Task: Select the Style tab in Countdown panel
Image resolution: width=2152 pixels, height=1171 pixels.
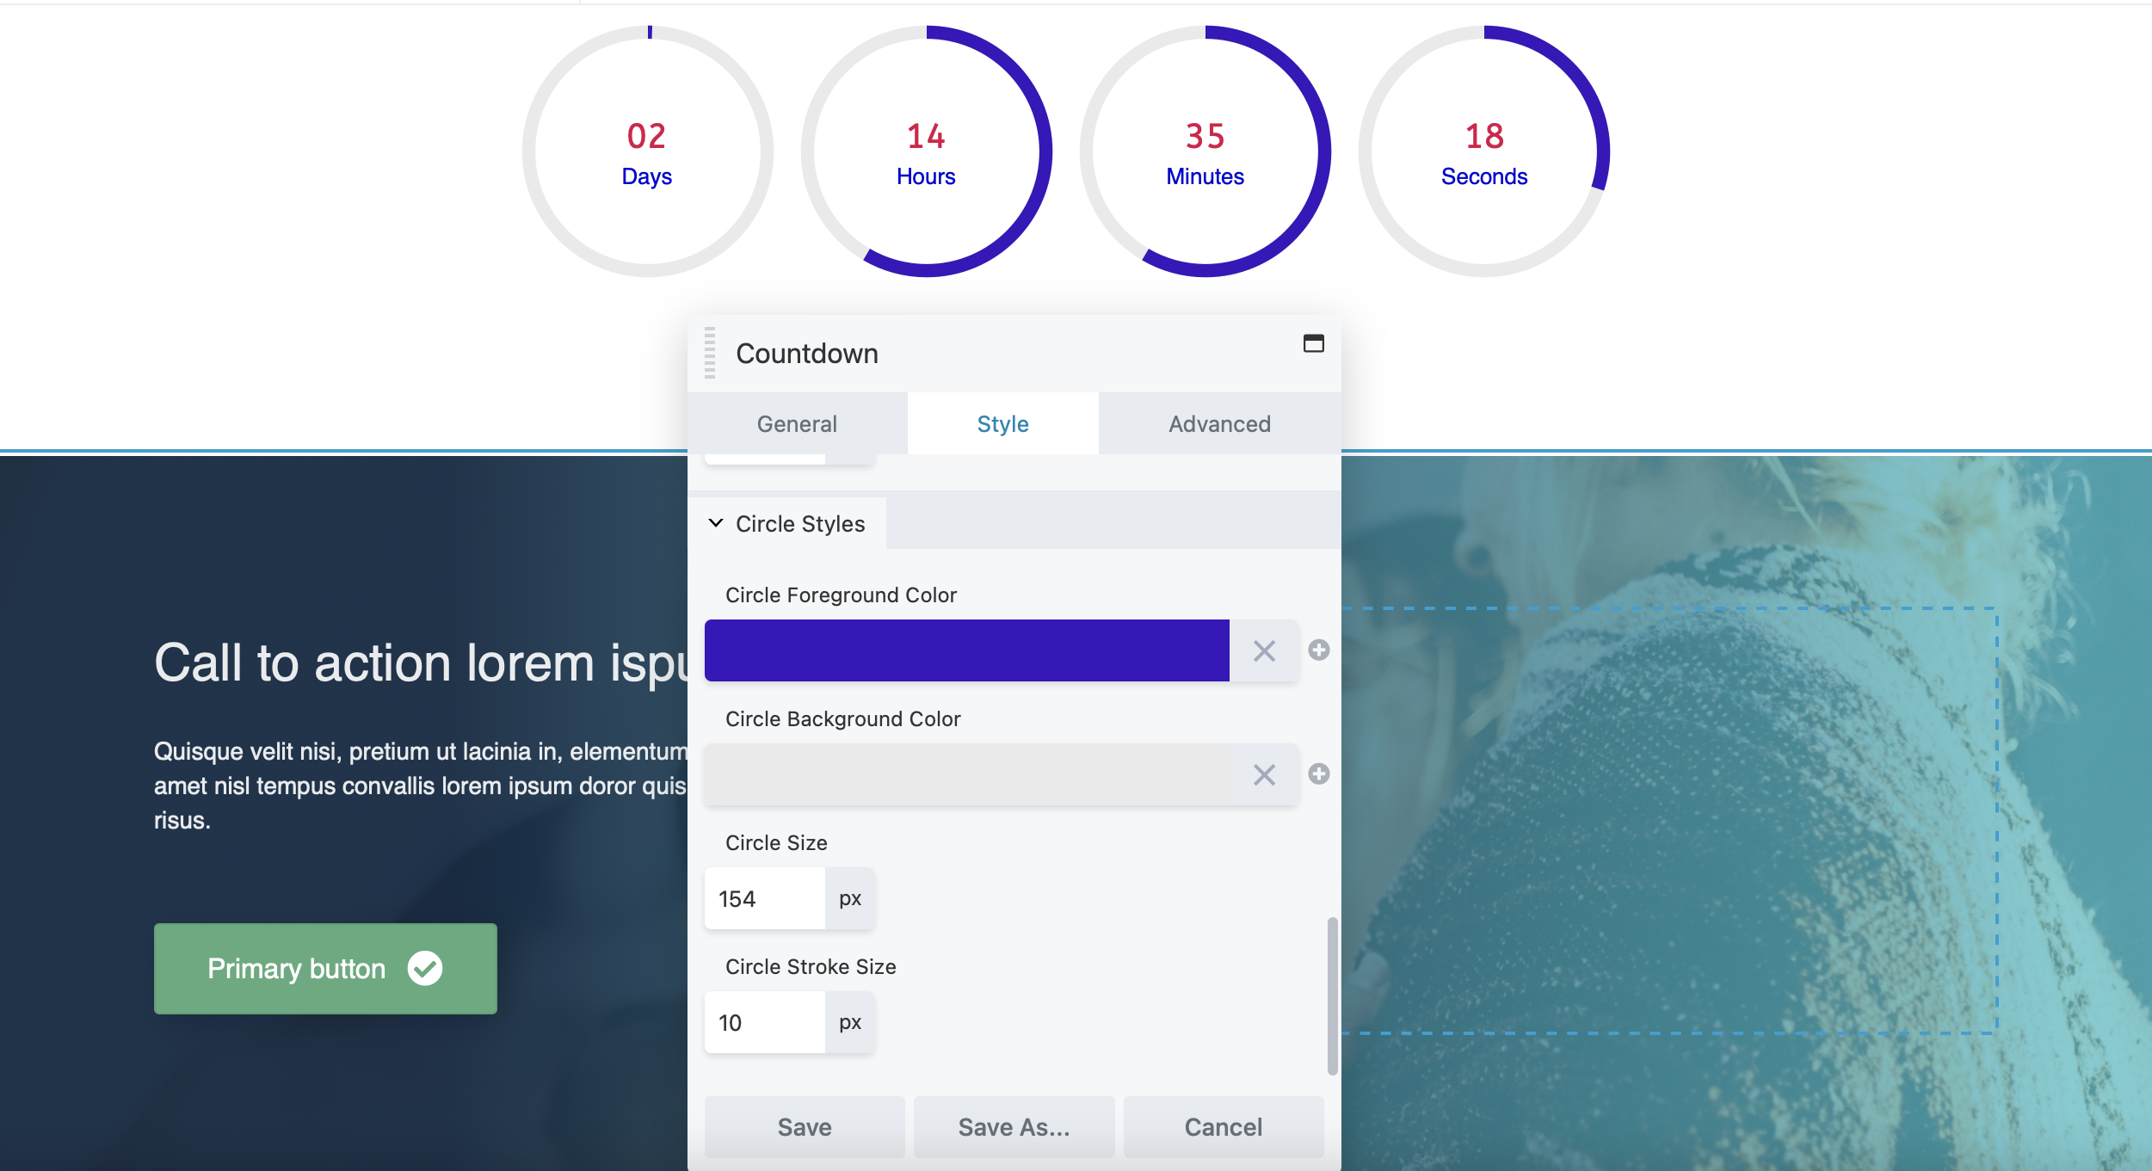Action: 1003,422
